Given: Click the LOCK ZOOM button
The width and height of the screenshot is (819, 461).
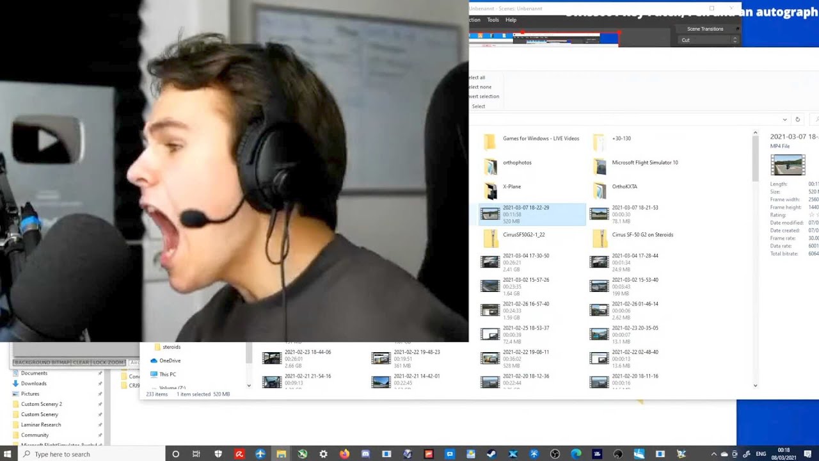Looking at the screenshot, I should tap(109, 362).
